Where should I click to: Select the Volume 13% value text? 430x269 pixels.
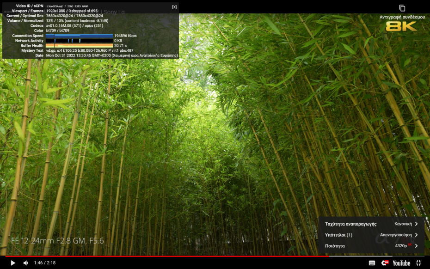[x=77, y=20]
